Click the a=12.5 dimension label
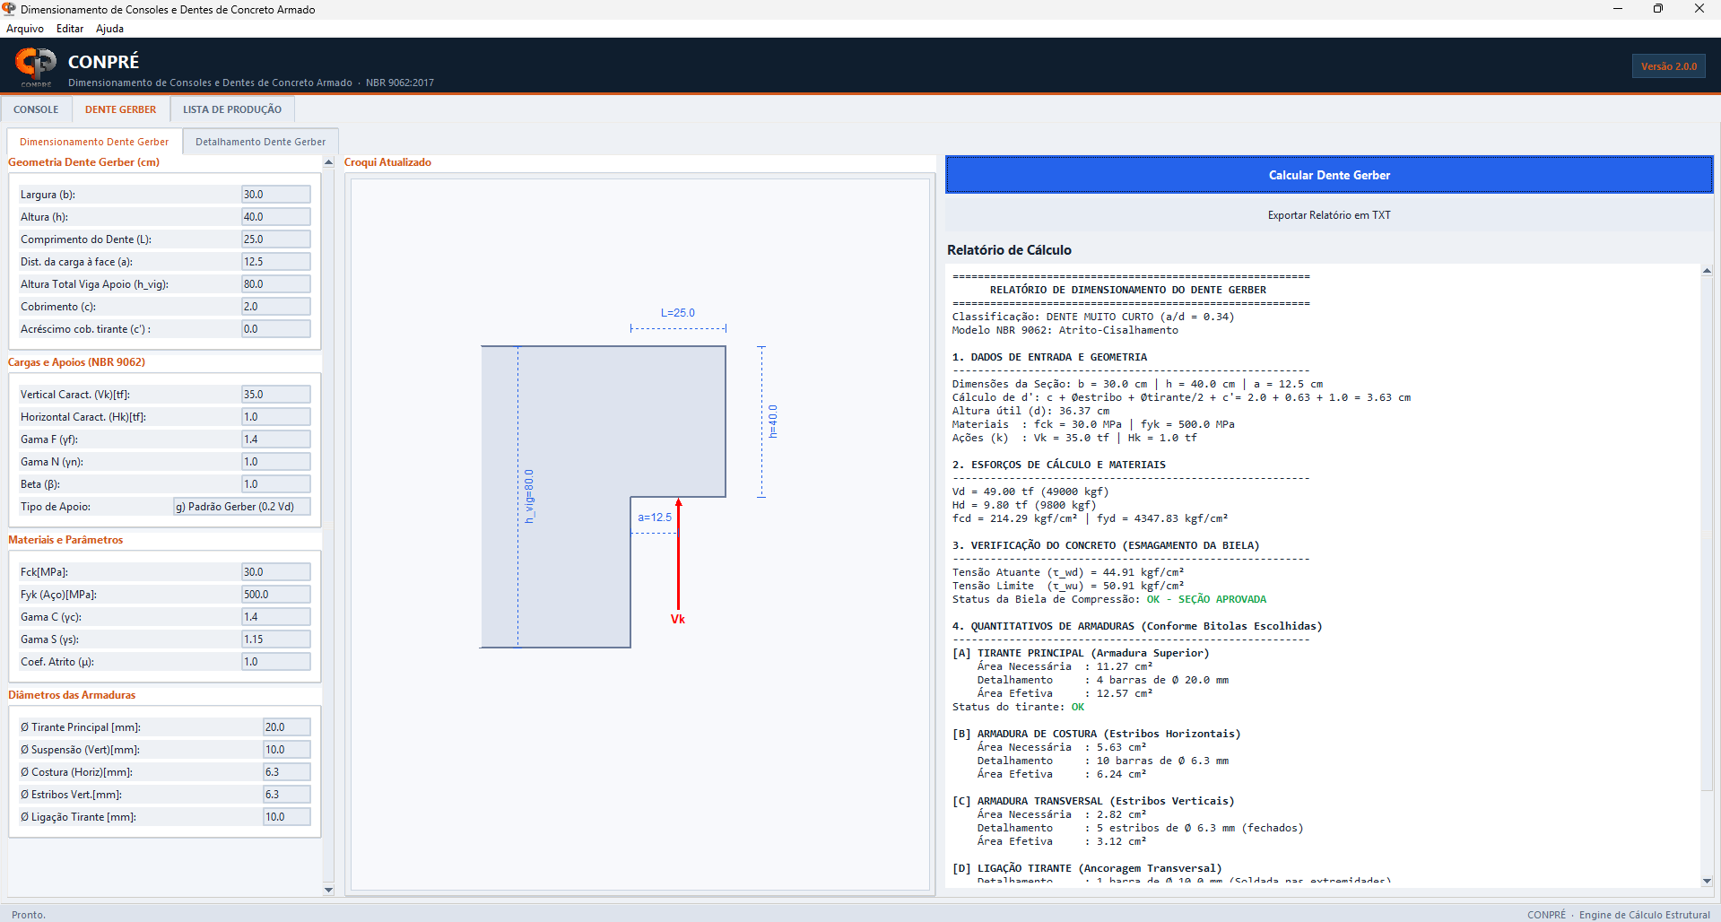This screenshot has width=1721, height=922. (655, 518)
